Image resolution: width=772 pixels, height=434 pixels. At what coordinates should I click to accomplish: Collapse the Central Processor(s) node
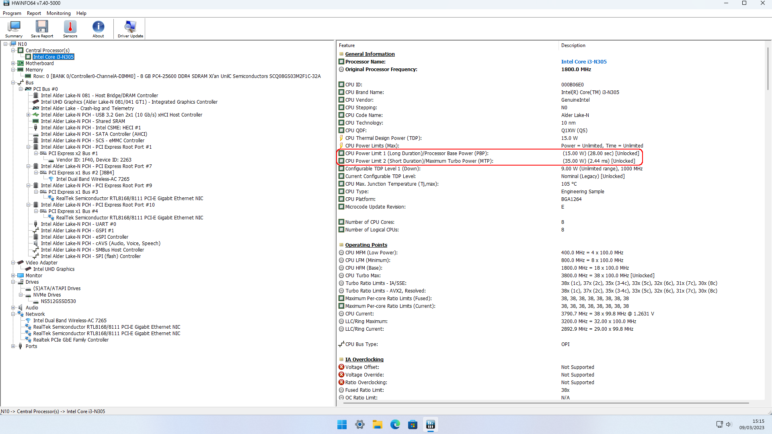(13, 51)
